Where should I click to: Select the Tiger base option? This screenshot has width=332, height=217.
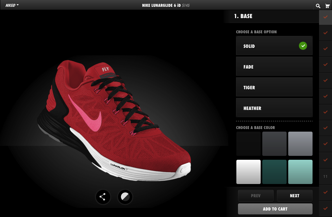point(274,87)
